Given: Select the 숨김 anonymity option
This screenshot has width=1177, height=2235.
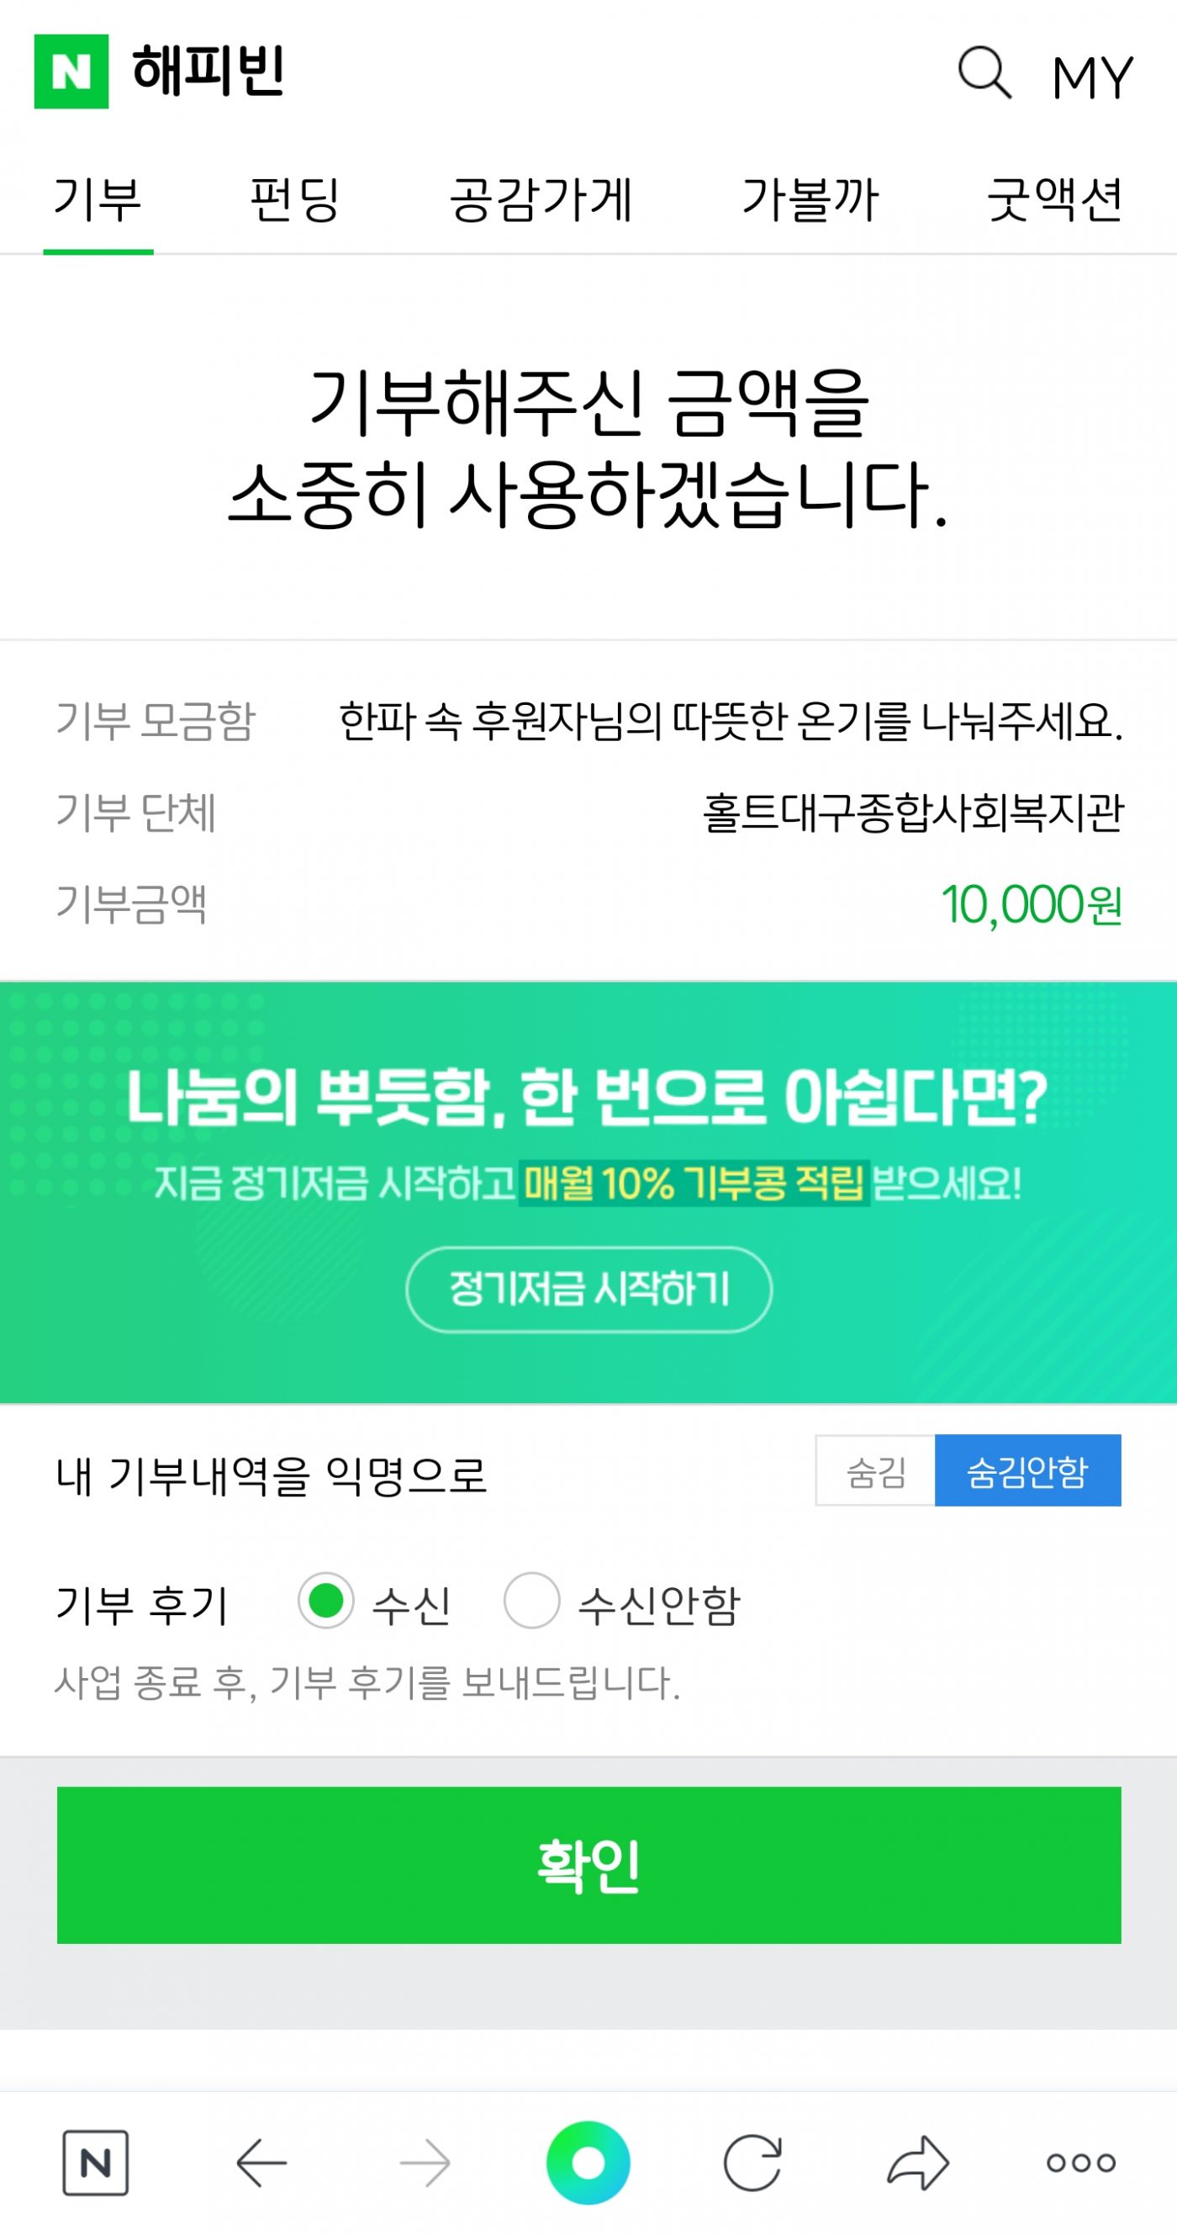Looking at the screenshot, I should click(875, 1470).
